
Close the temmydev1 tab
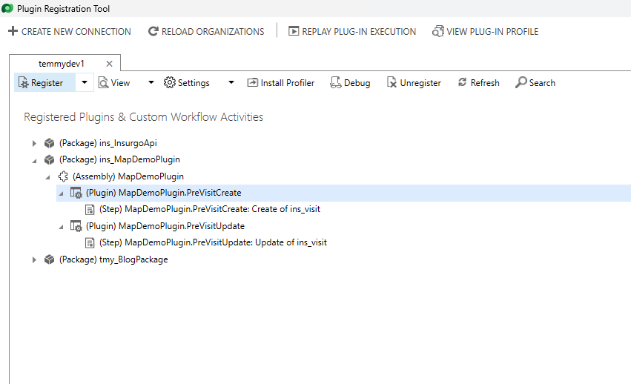coord(109,64)
